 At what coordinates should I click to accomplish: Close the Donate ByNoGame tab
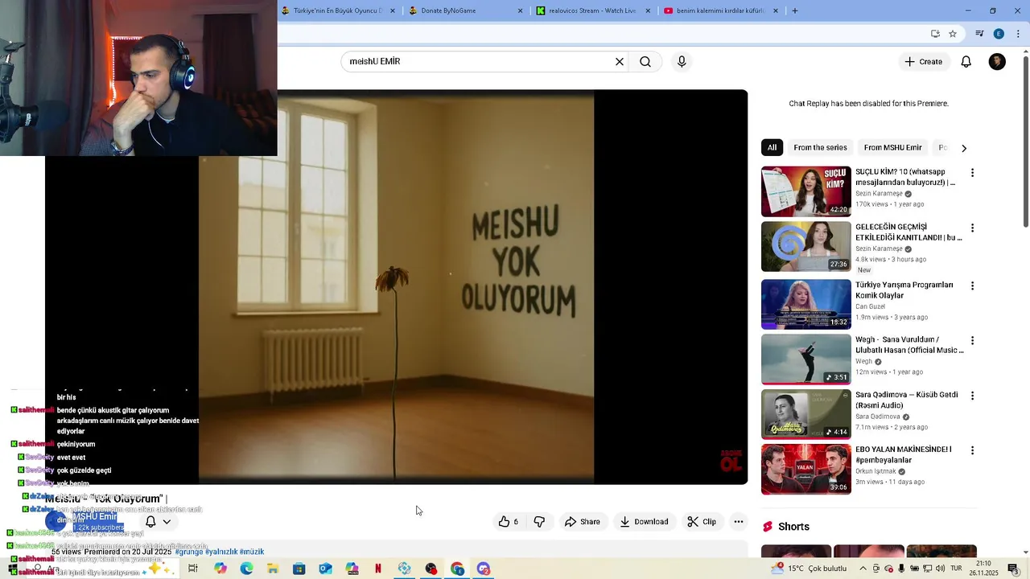point(520,10)
